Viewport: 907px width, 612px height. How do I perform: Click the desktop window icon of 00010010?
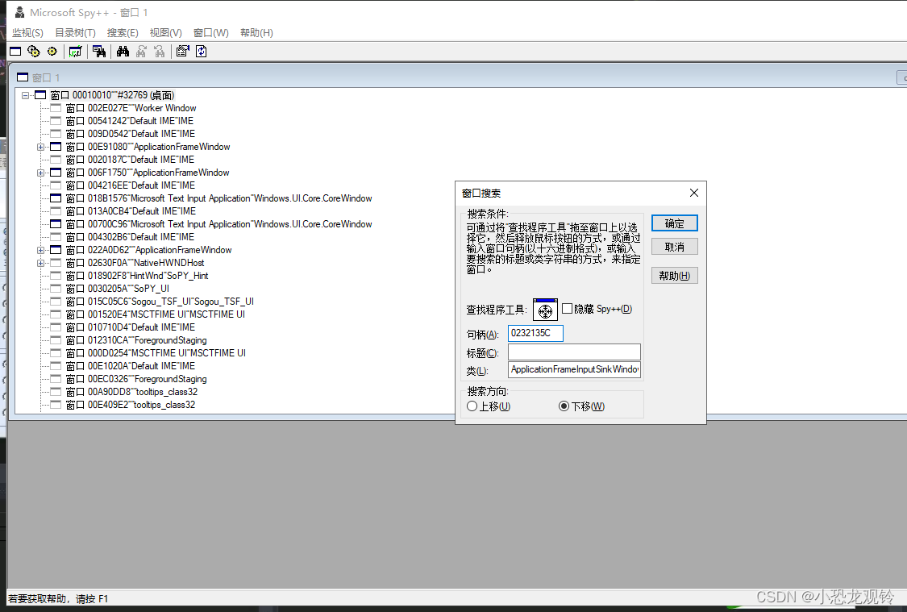[40, 95]
